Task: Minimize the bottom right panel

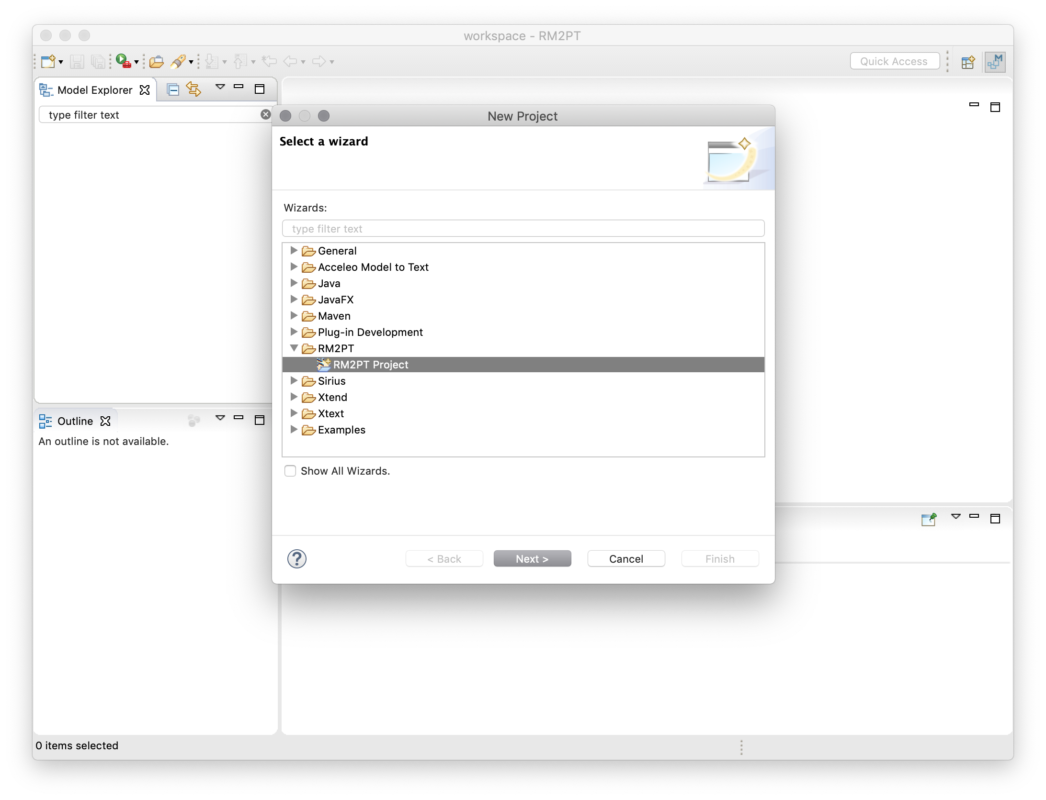Action: coord(974,516)
